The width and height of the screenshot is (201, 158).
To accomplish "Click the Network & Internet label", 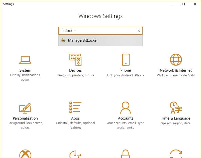I will 176,70.
